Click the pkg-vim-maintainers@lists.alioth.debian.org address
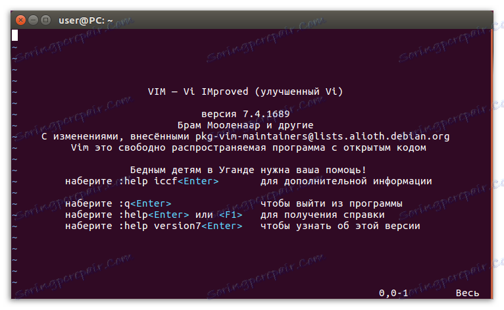 pyautogui.click(x=322, y=136)
